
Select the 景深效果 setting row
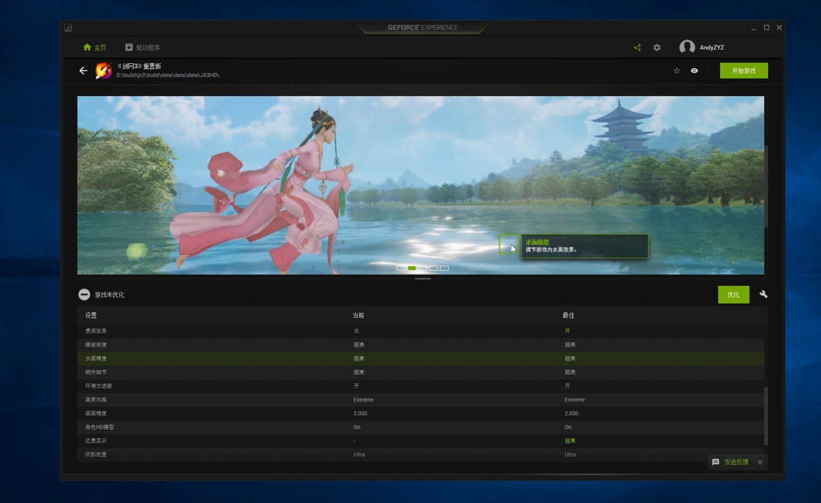coord(420,331)
